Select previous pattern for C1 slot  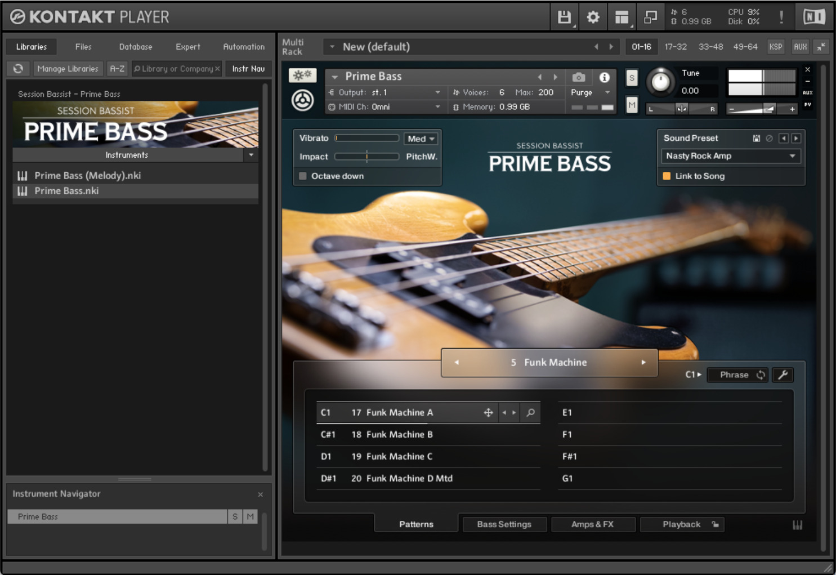tap(504, 413)
